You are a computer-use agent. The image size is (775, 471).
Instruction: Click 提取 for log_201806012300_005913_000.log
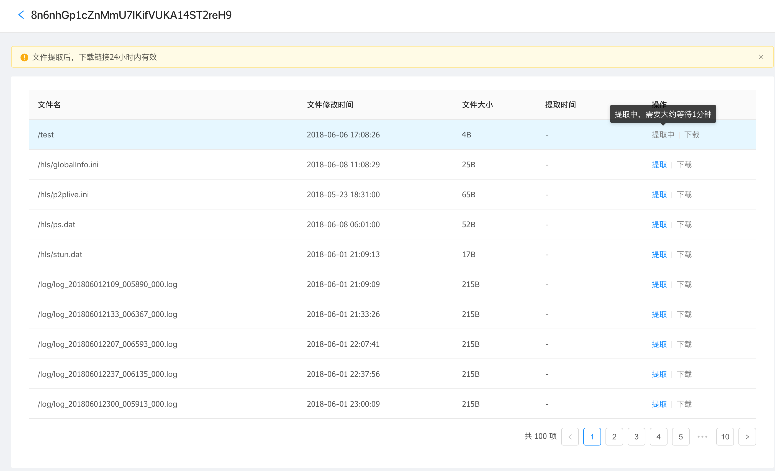click(659, 404)
